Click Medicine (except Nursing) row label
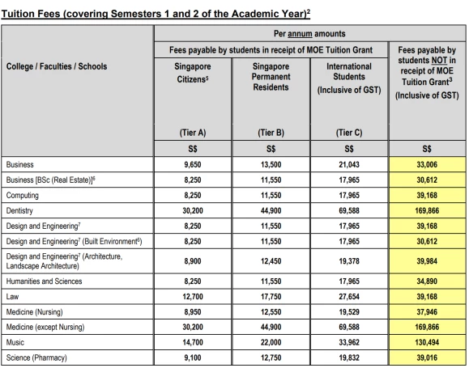 (x=45, y=327)
